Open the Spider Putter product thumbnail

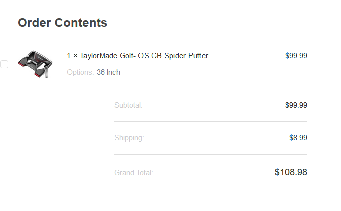35,64
